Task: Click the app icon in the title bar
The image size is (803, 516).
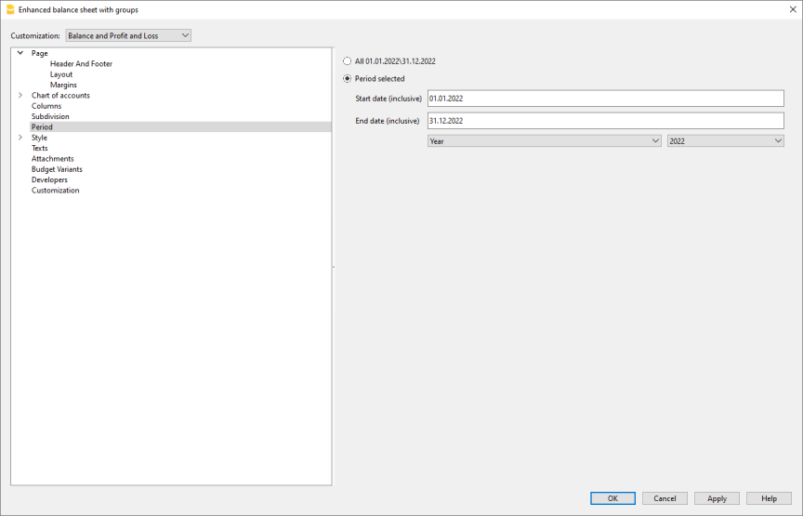Action: tap(10, 9)
